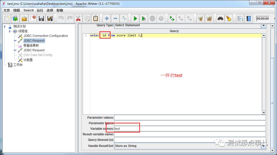
Task: Click in the SQL query editor
Action: tap(176, 74)
